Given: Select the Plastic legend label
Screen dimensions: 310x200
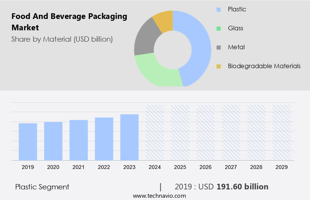Looking at the screenshot, I should [237, 9].
